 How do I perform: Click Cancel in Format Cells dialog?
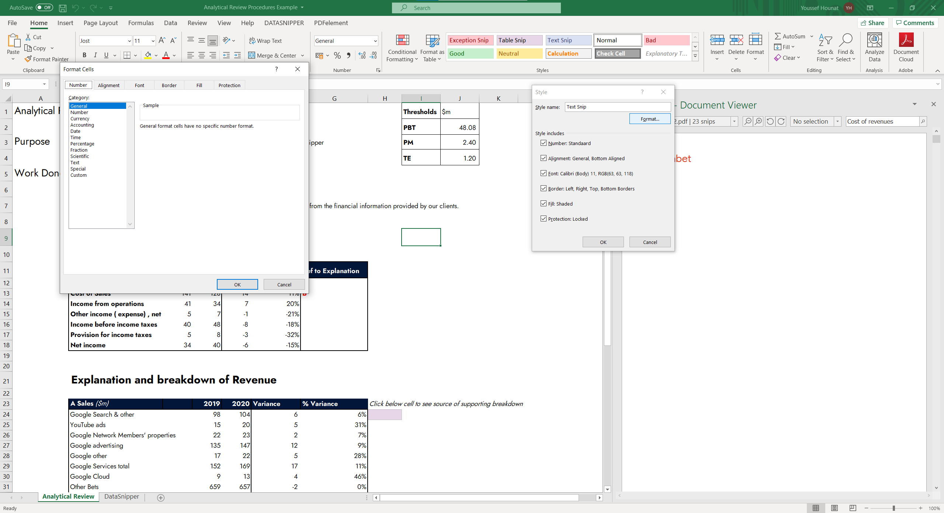284,285
